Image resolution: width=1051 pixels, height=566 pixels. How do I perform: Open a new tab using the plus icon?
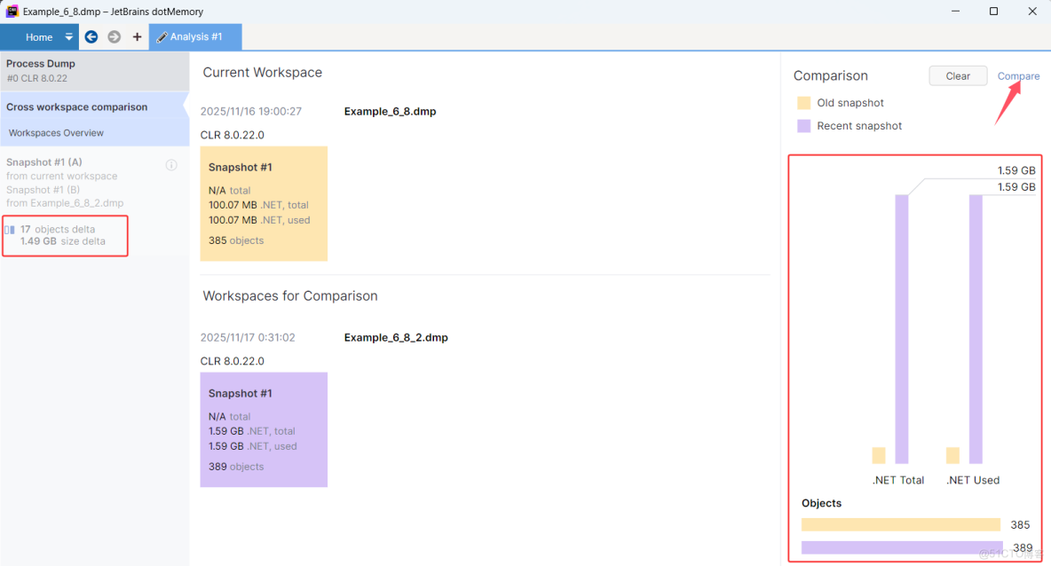pos(136,36)
